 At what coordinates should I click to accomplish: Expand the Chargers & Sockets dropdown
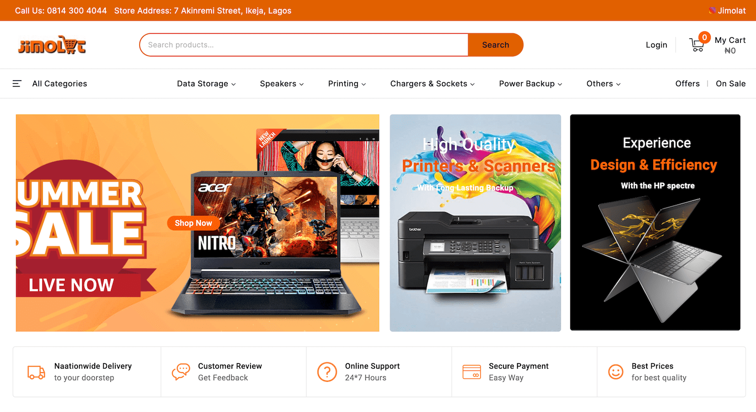pyautogui.click(x=432, y=84)
